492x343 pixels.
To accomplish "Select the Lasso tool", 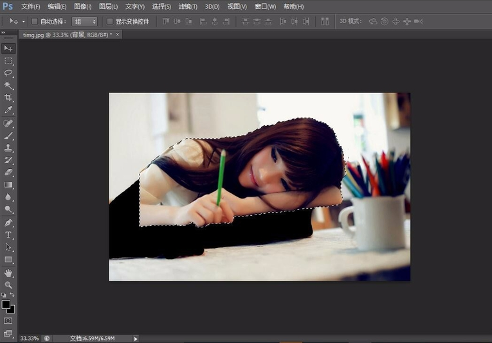I will pos(8,73).
